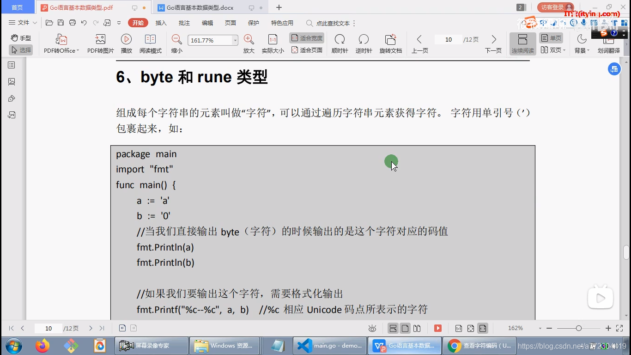Open the 首页 home tab

click(17, 7)
